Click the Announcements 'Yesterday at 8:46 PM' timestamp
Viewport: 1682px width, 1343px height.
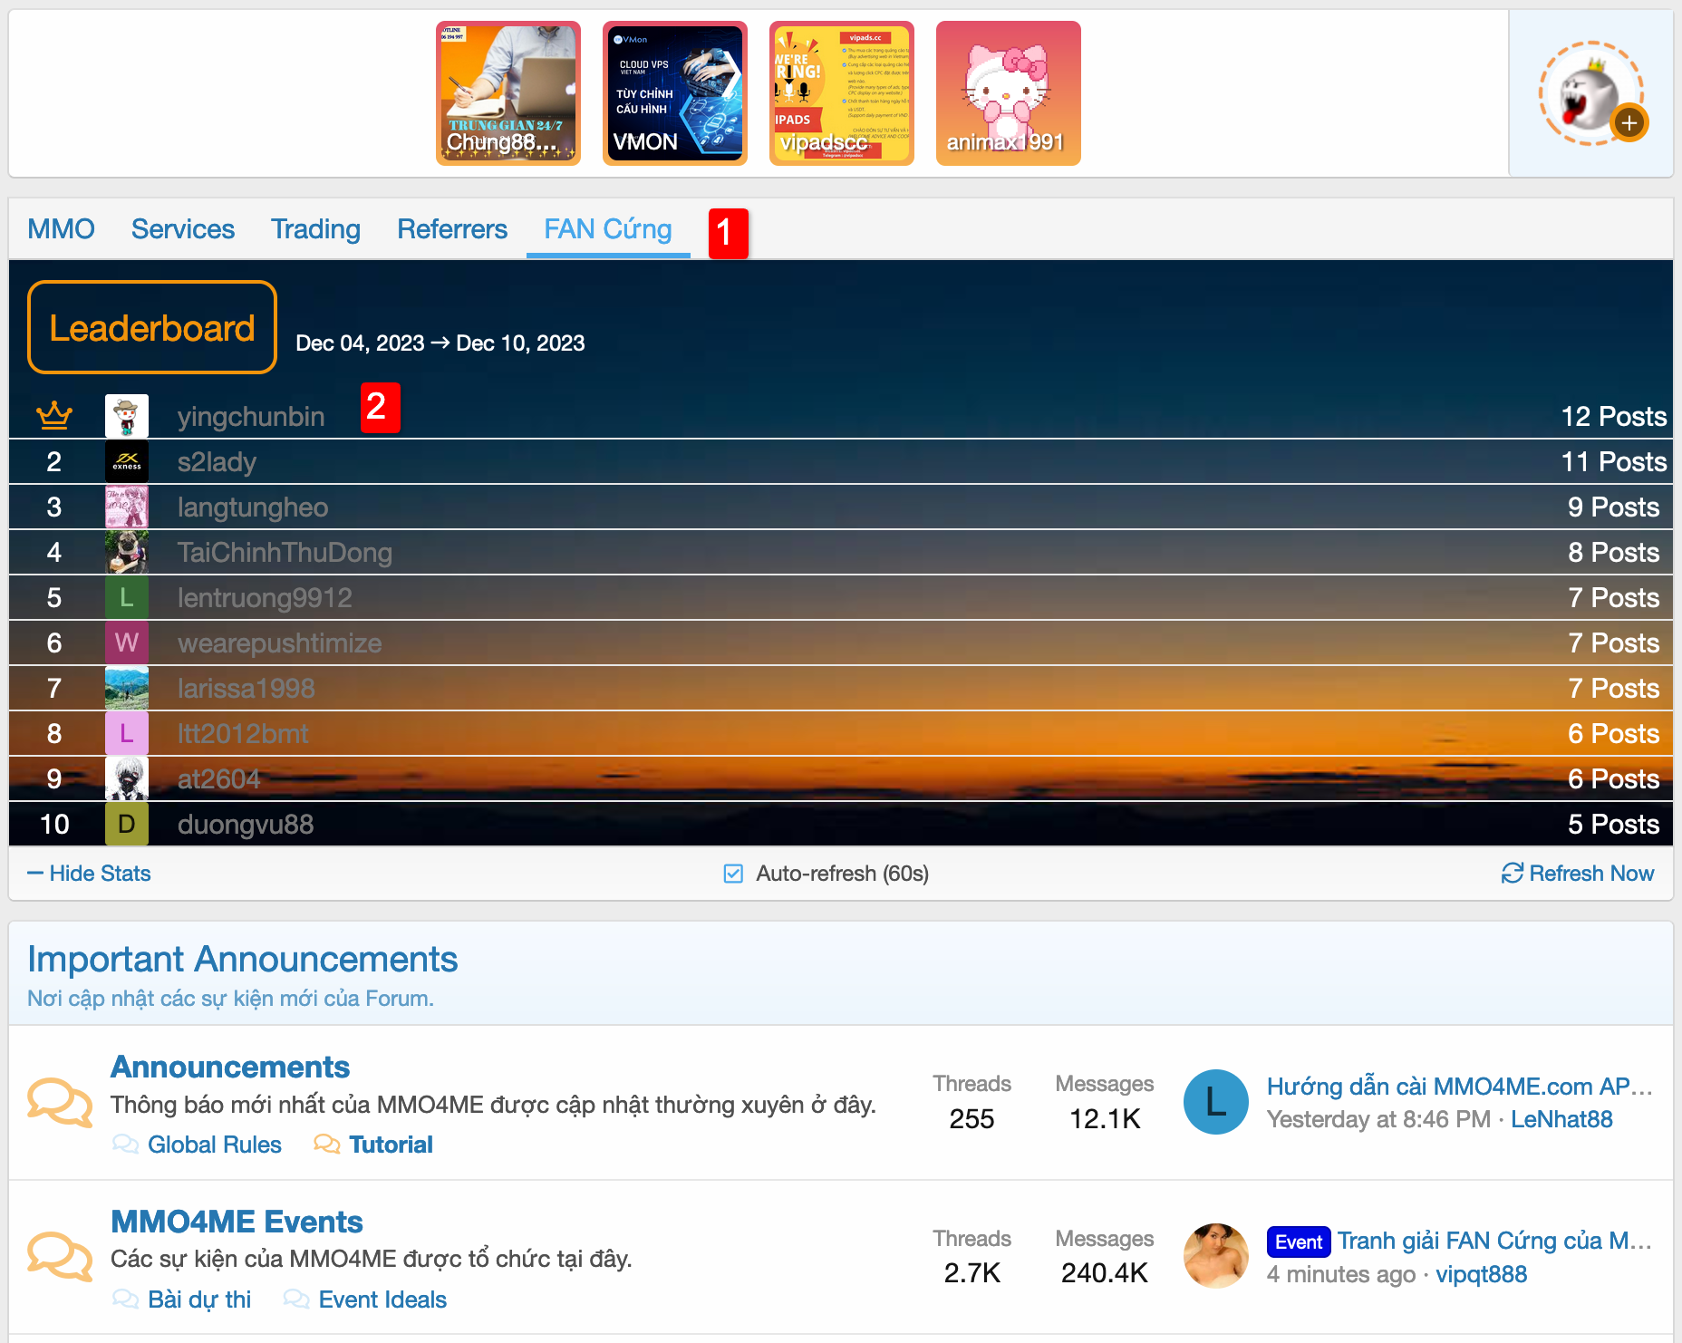1378,1119
